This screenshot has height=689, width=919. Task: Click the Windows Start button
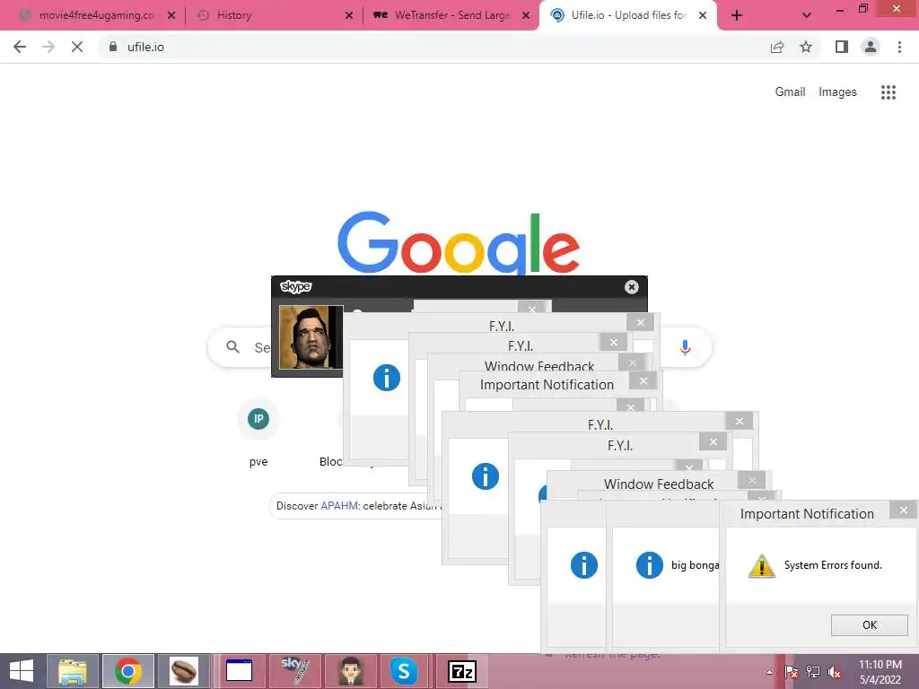coord(22,671)
